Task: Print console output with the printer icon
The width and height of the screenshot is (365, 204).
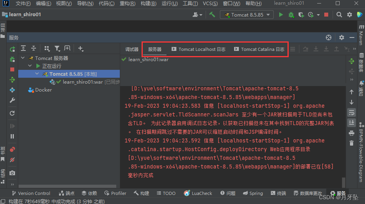Action: (352, 133)
